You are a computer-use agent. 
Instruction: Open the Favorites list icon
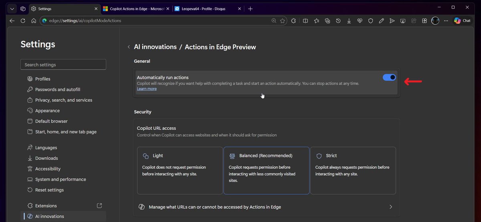(317, 21)
